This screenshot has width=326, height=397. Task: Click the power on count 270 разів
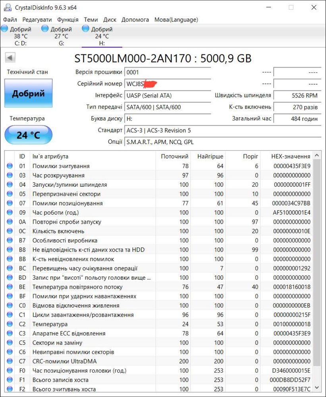coord(297,107)
